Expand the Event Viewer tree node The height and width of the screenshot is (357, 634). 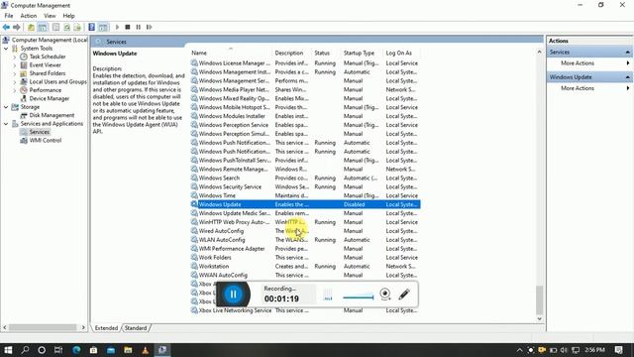(15, 65)
